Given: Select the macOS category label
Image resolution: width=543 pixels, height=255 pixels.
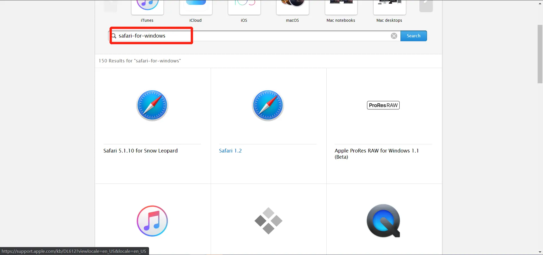Looking at the screenshot, I should [292, 20].
